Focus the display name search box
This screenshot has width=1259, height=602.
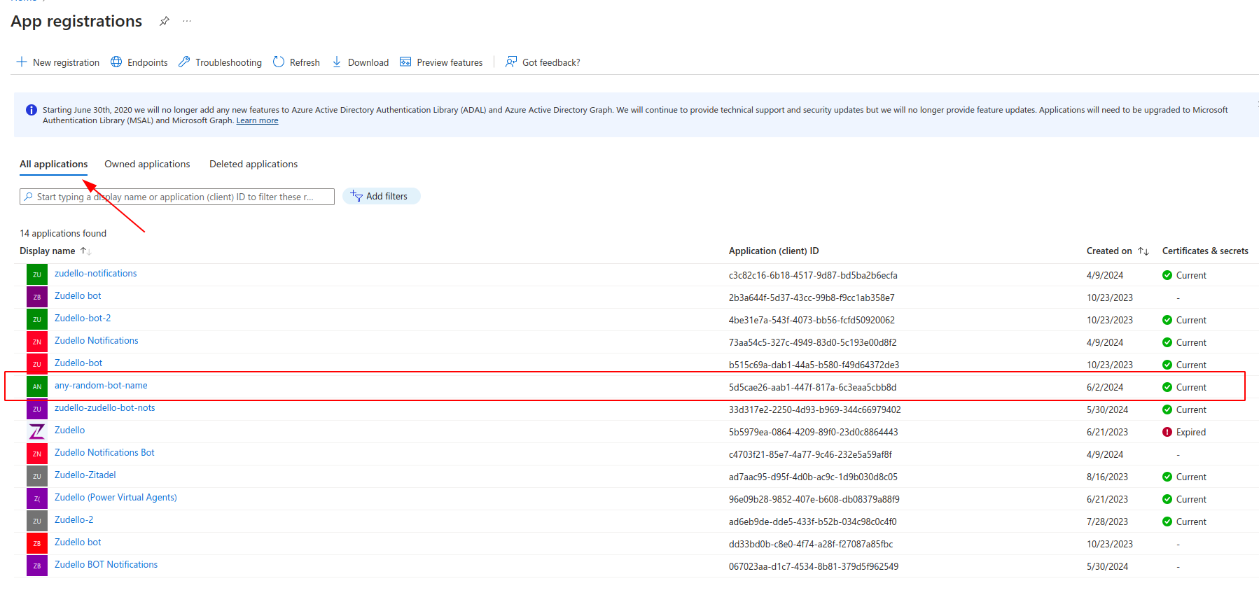177,197
